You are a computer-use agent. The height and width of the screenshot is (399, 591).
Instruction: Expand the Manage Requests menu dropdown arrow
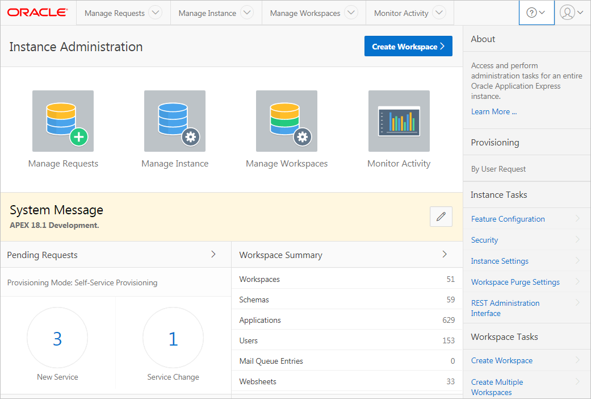(155, 13)
